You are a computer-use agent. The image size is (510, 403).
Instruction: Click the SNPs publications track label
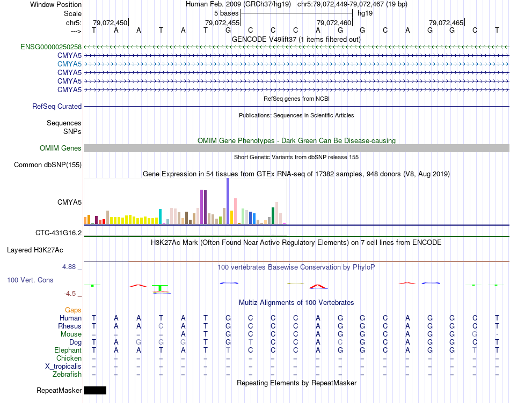(72, 131)
